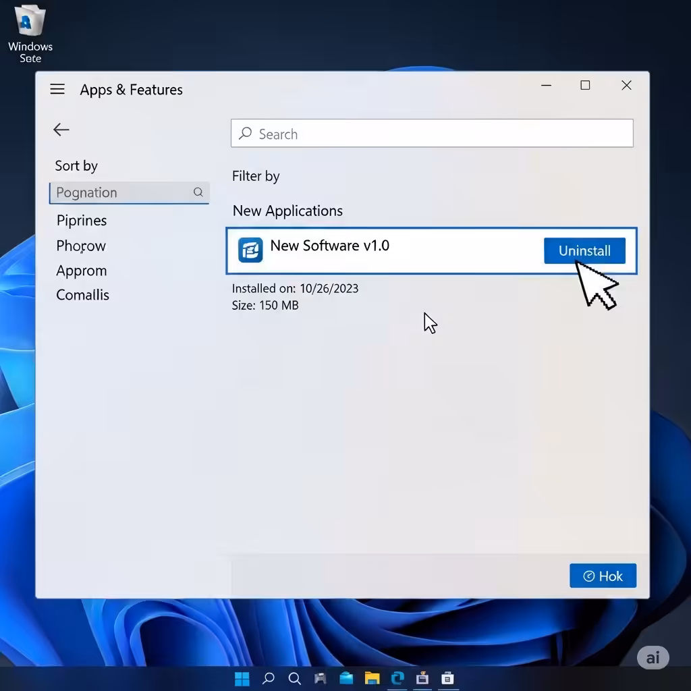Click the blue Hok button
The height and width of the screenshot is (691, 691).
(x=603, y=576)
